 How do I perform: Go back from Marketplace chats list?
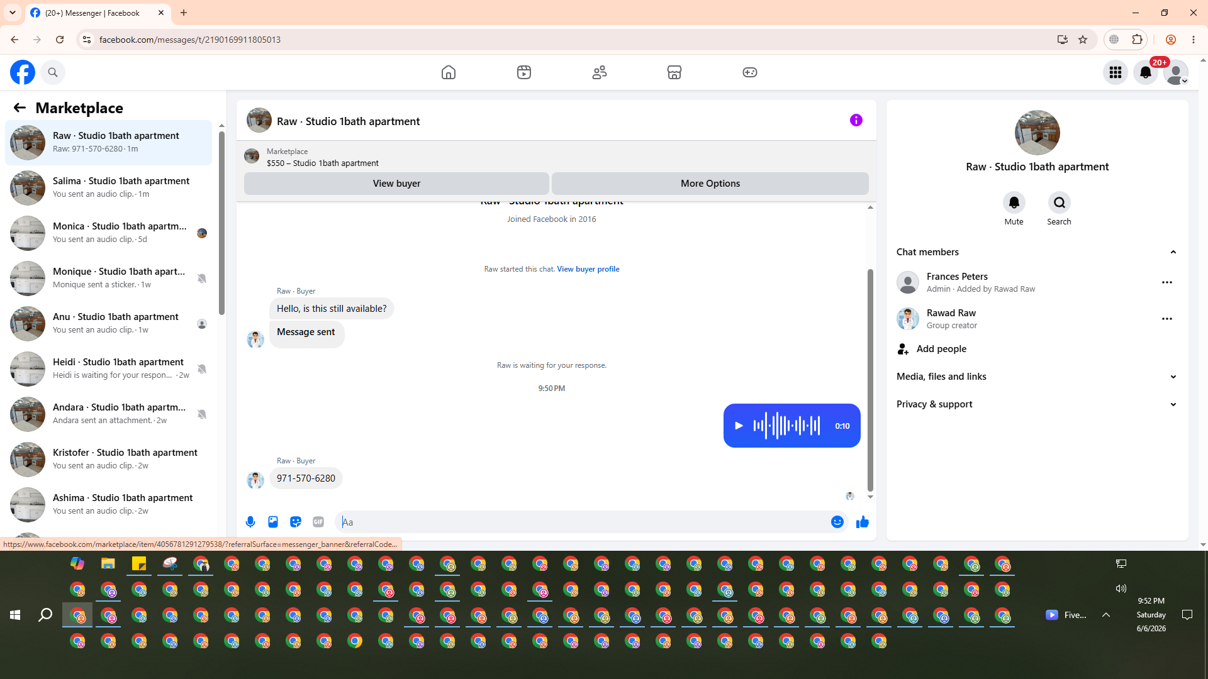pos(20,108)
